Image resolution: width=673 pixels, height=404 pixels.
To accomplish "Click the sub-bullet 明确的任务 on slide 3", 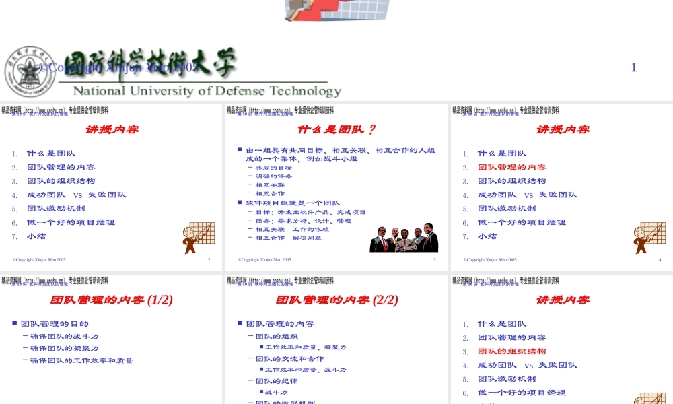I will 274,176.
